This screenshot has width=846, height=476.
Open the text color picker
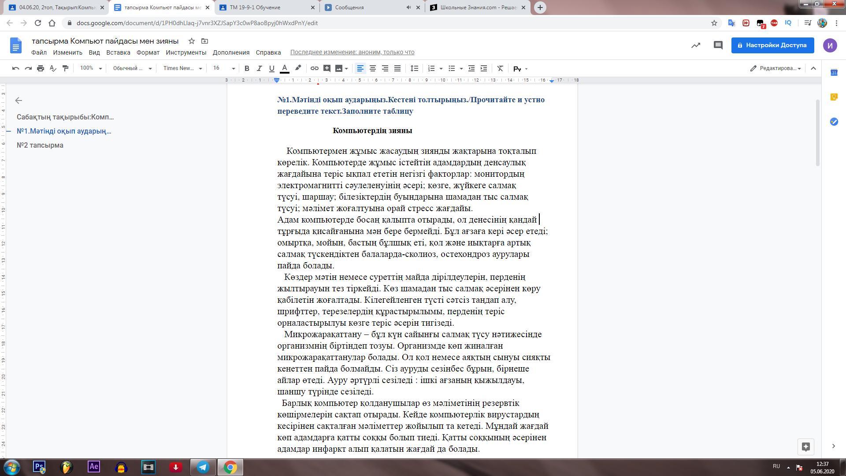[x=285, y=68]
